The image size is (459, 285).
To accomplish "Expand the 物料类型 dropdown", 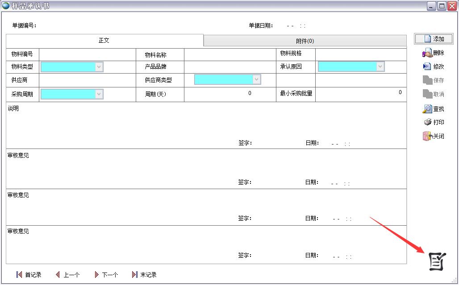I will (x=99, y=67).
